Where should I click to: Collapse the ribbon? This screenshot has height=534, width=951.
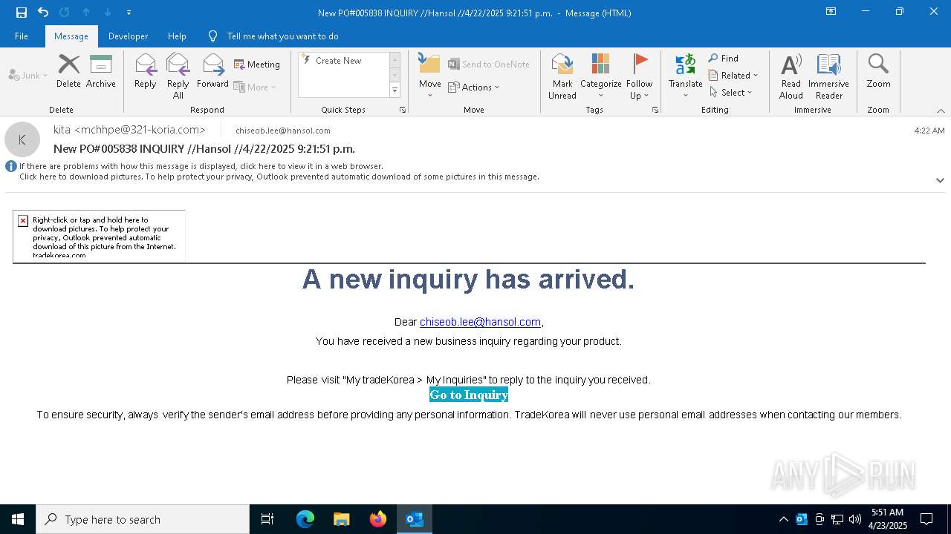coord(941,111)
